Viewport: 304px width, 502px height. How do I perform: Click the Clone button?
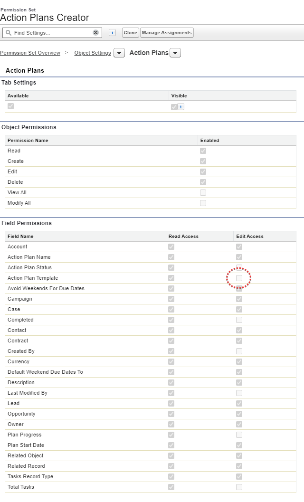(x=130, y=32)
